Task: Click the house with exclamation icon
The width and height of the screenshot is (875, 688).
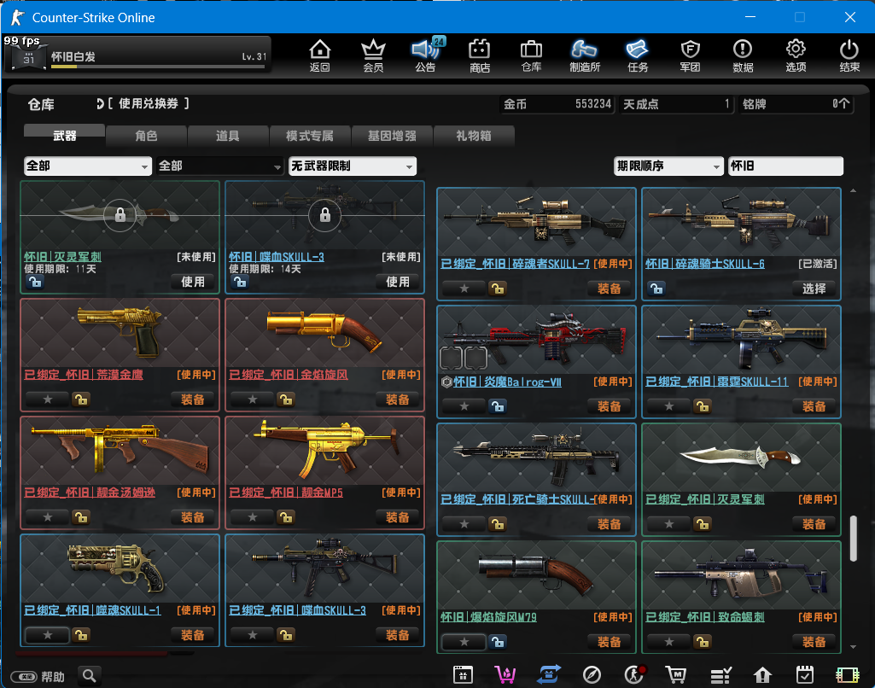Action: click(762, 675)
